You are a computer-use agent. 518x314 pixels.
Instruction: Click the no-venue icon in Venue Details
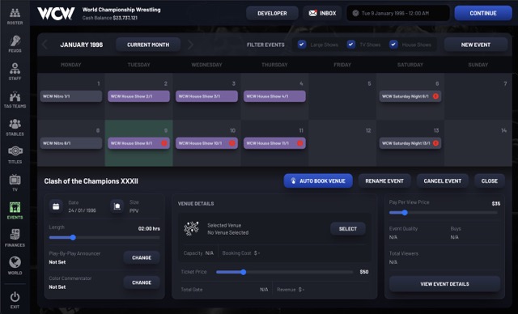(x=191, y=228)
